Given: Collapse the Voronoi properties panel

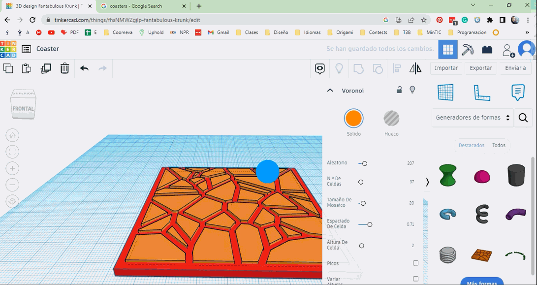Looking at the screenshot, I should (x=330, y=91).
